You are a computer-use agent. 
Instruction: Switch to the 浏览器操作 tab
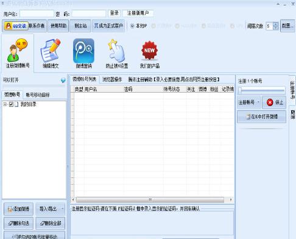click(112, 79)
